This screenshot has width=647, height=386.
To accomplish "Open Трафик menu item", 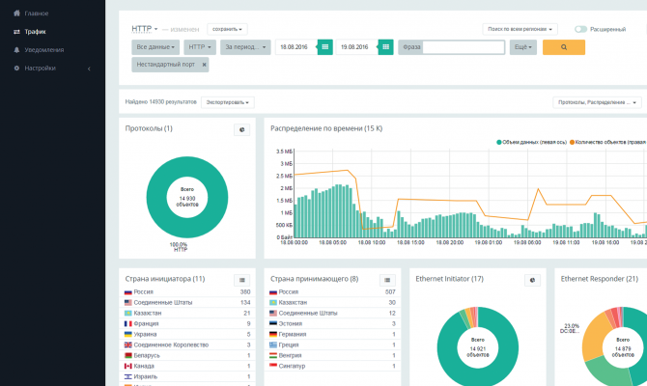I will [x=35, y=32].
